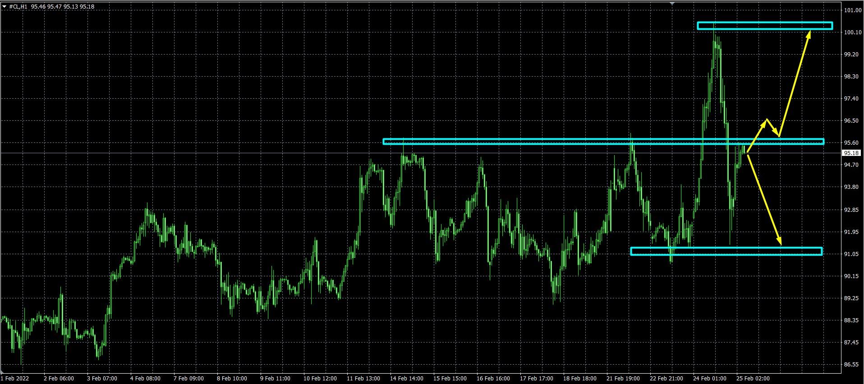
Task: Click the 91.95 price scale label
Action: (x=851, y=232)
